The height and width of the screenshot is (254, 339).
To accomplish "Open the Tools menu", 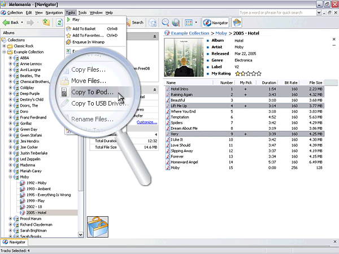I will pos(82,12).
